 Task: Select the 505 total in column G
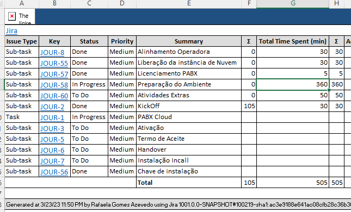tap(293, 183)
